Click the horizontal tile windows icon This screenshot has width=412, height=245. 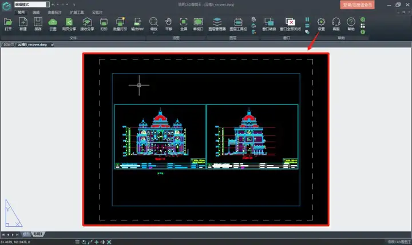307,26
